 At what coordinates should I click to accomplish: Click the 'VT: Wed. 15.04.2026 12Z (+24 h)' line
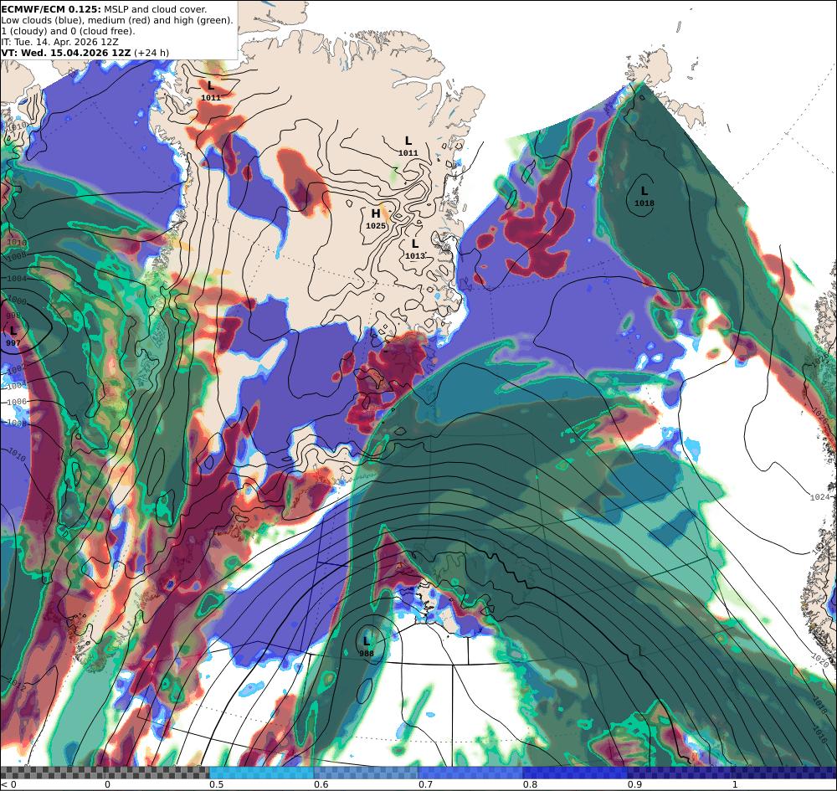click(85, 52)
